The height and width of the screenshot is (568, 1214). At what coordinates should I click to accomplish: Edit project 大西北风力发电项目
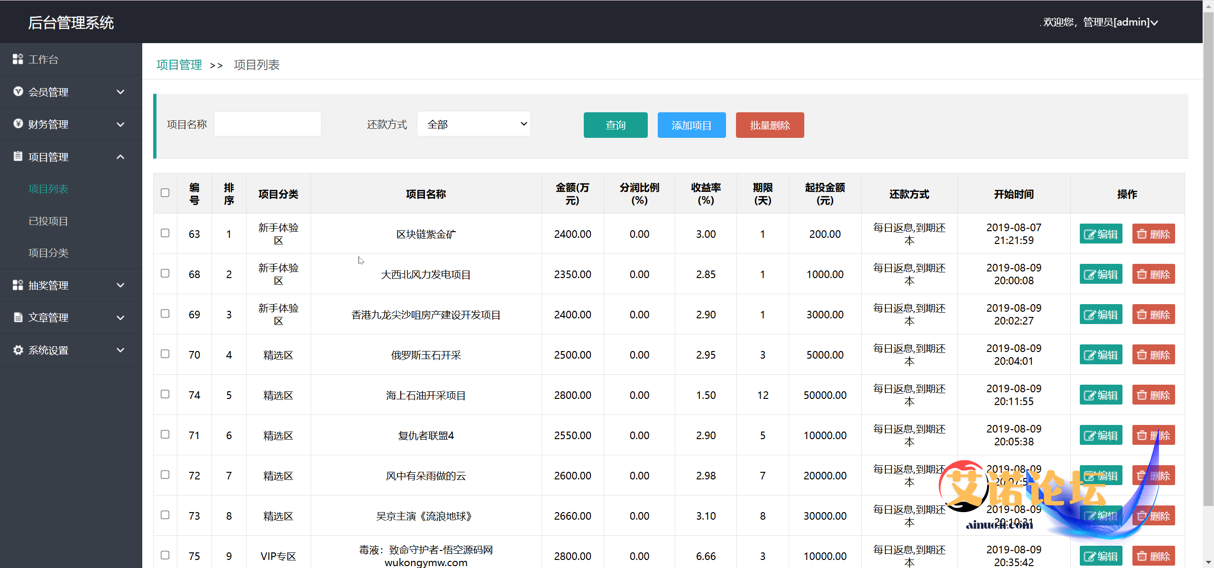pyautogui.click(x=1101, y=274)
